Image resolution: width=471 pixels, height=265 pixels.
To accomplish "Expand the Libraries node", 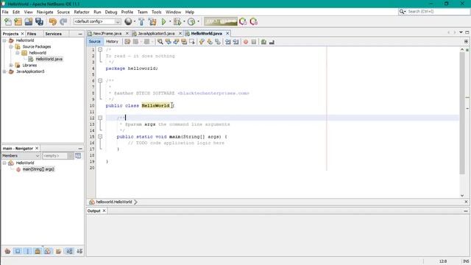I will [11, 66].
